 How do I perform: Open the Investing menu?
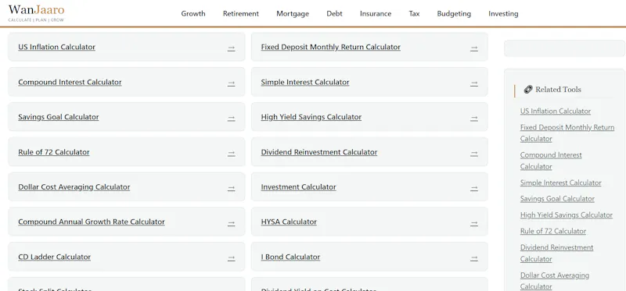[x=503, y=13]
